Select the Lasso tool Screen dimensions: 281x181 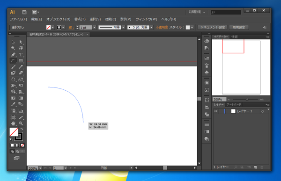pyautogui.click(x=21, y=48)
